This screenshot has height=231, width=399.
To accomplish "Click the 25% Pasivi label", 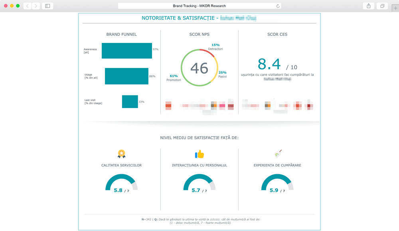I will point(222,74).
